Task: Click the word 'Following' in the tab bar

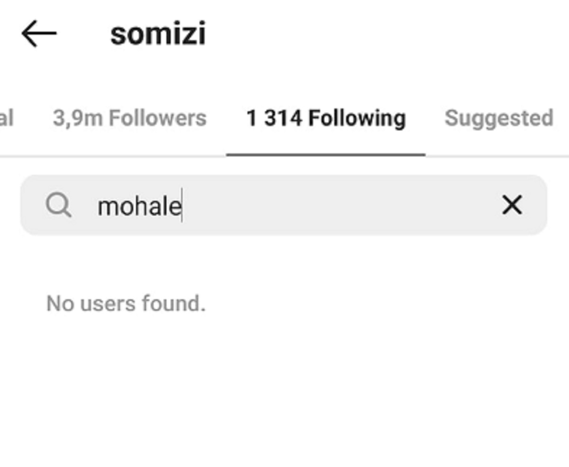Action: [357, 118]
